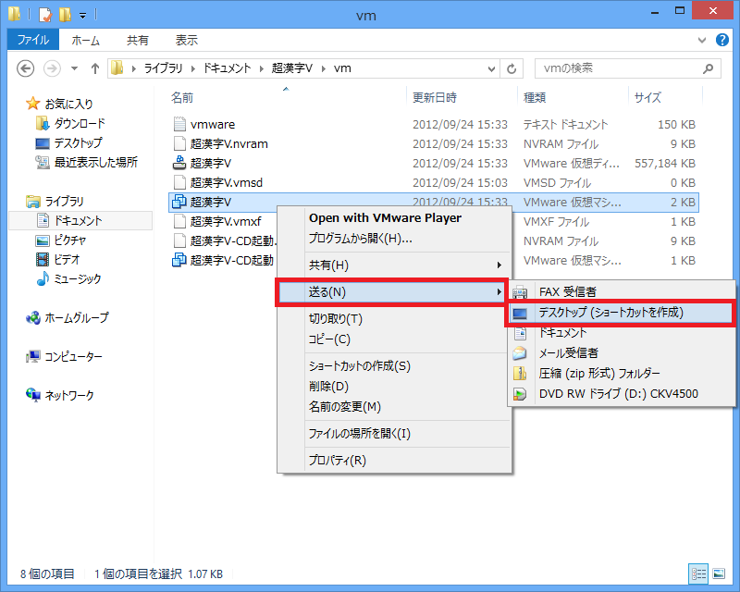Click the 超漢字V VMware disk file icon
The width and height of the screenshot is (740, 592).
point(180,163)
